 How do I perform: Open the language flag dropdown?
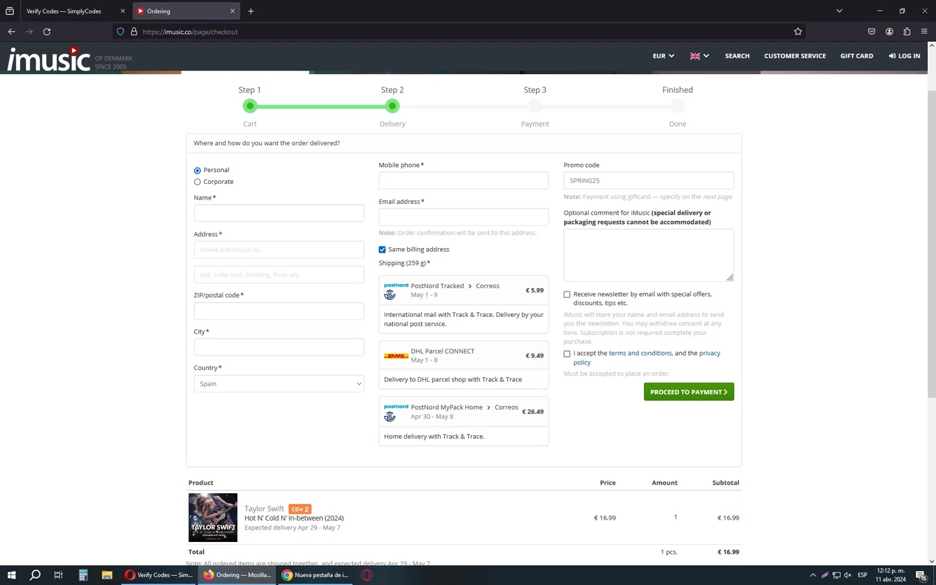pos(700,56)
